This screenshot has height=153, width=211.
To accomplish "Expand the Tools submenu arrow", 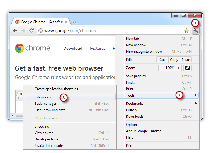I will pos(196,95).
